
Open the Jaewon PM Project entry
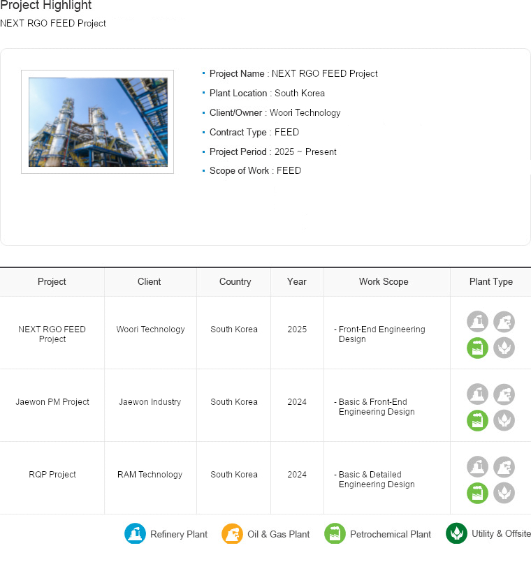pyautogui.click(x=52, y=402)
